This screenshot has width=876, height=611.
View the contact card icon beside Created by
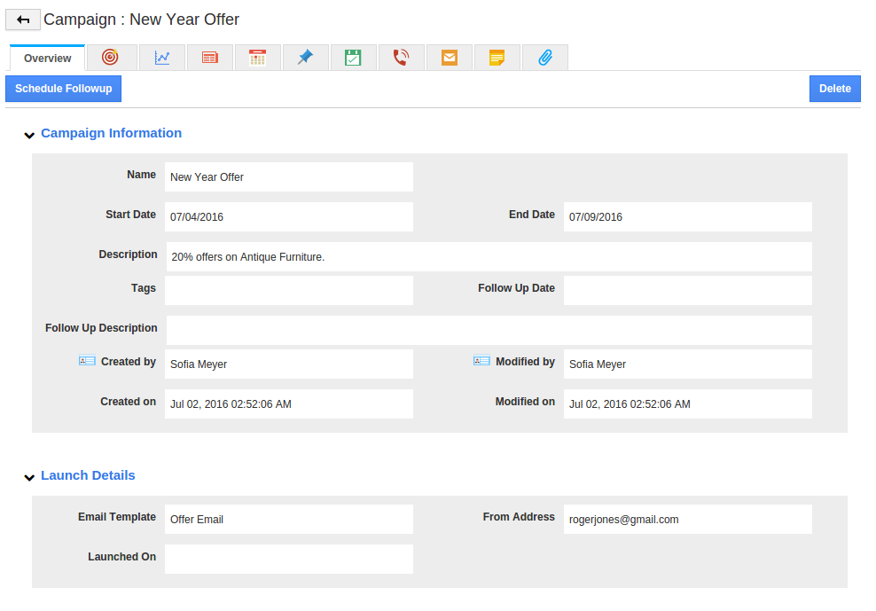87,361
